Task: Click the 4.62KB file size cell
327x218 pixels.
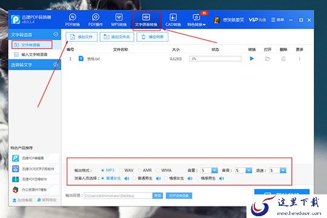Action: tap(176, 59)
